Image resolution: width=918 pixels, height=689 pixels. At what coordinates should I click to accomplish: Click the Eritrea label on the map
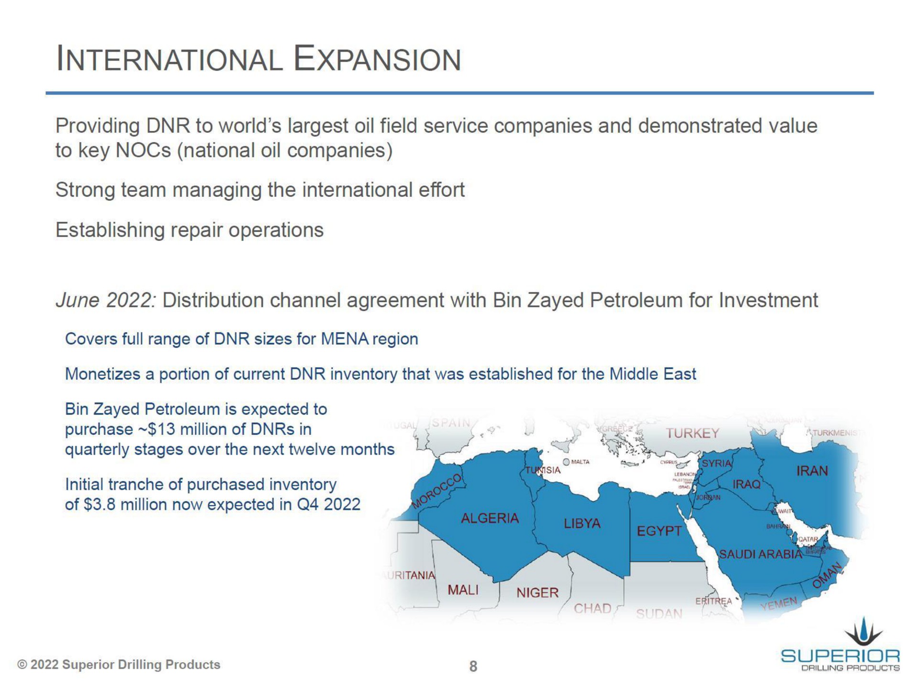pos(713,601)
